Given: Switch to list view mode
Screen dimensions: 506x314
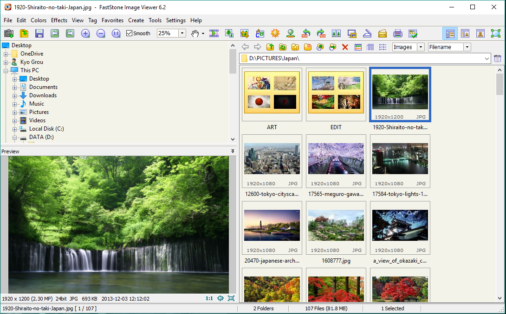Looking at the screenshot, I should [383, 47].
